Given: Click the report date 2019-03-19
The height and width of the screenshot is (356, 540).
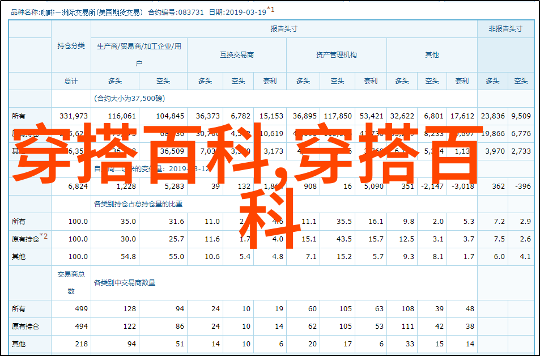Looking at the screenshot, I should tap(246, 11).
